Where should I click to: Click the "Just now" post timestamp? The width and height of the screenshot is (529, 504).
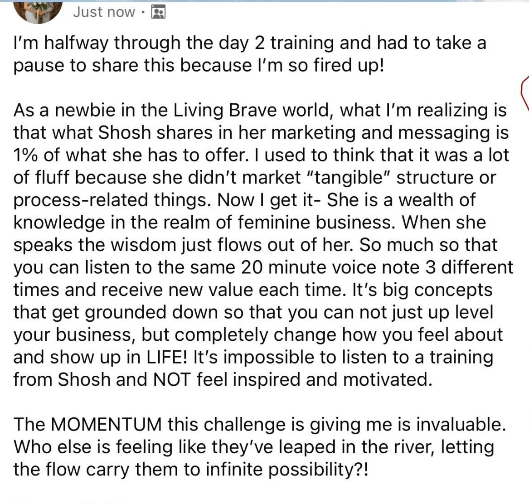[104, 12]
